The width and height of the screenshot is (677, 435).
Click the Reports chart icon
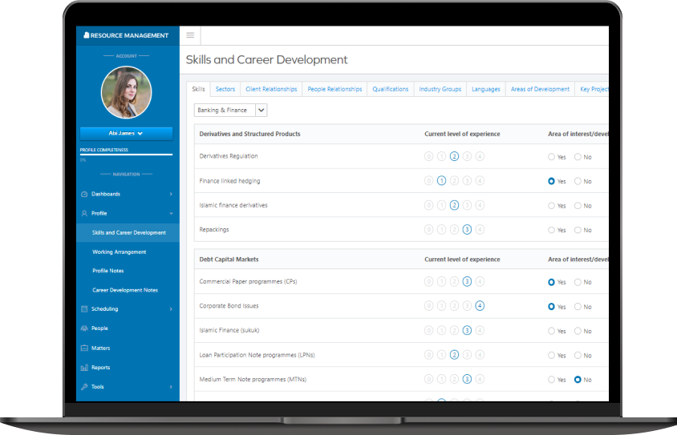coord(84,368)
